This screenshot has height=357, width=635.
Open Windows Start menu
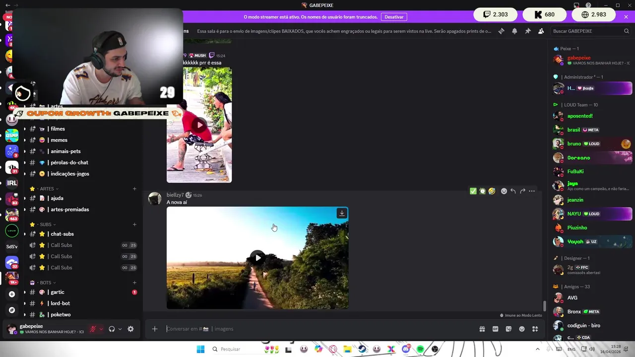point(200,349)
